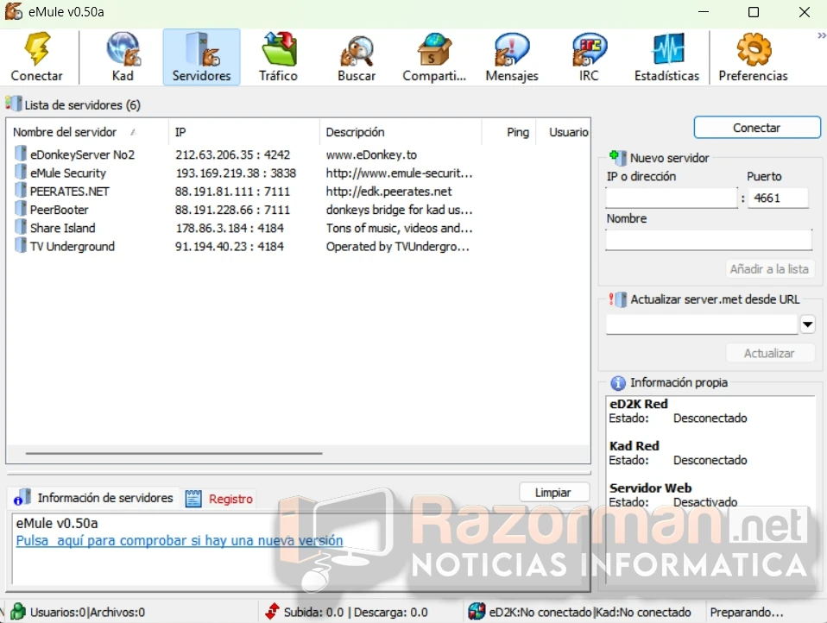Open Preferencias settings
The width and height of the screenshot is (827, 623).
pyautogui.click(x=753, y=57)
